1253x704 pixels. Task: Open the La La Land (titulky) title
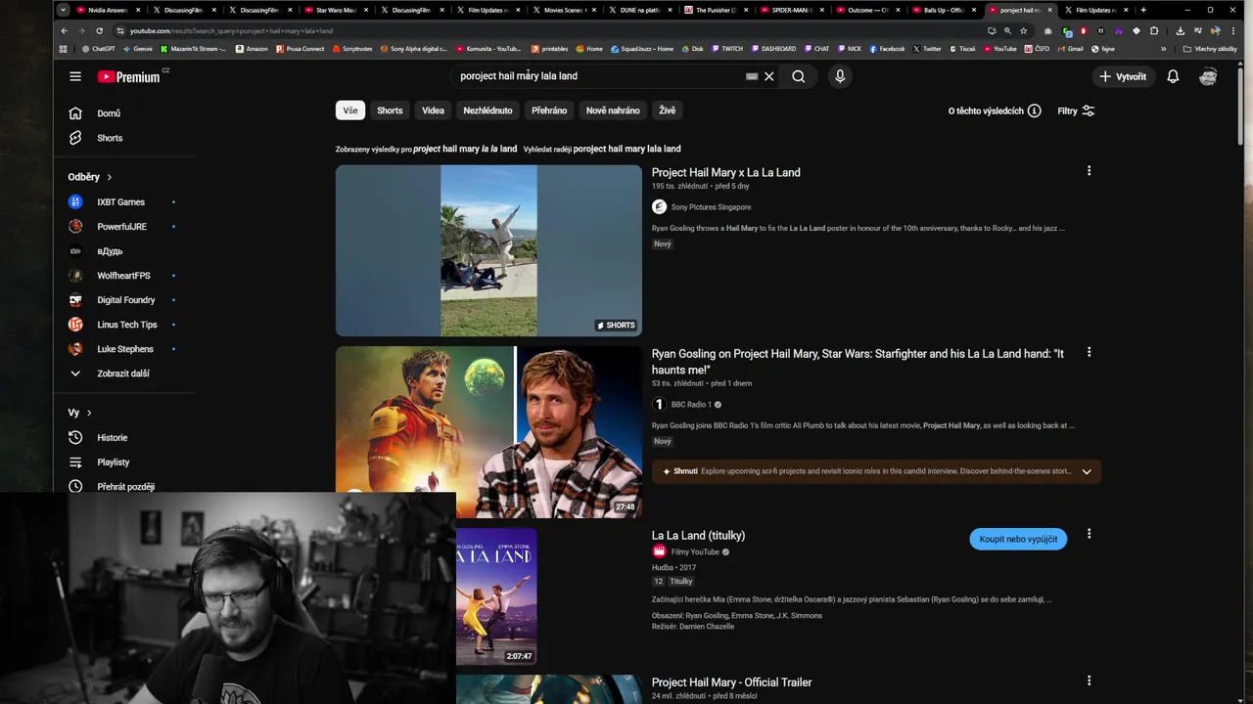tap(699, 536)
